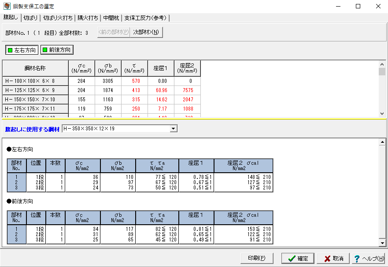Click σc column header in steel table

[81, 68]
